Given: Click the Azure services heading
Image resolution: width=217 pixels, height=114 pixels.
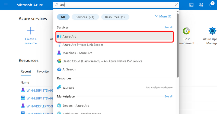Looking at the screenshot, I should coord(33,19).
